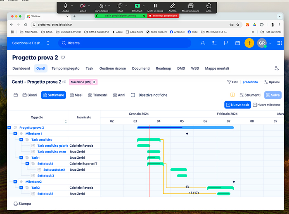The width and height of the screenshot is (289, 214).
Task: Switch Gantt view to Anni
Action: coord(119,95)
